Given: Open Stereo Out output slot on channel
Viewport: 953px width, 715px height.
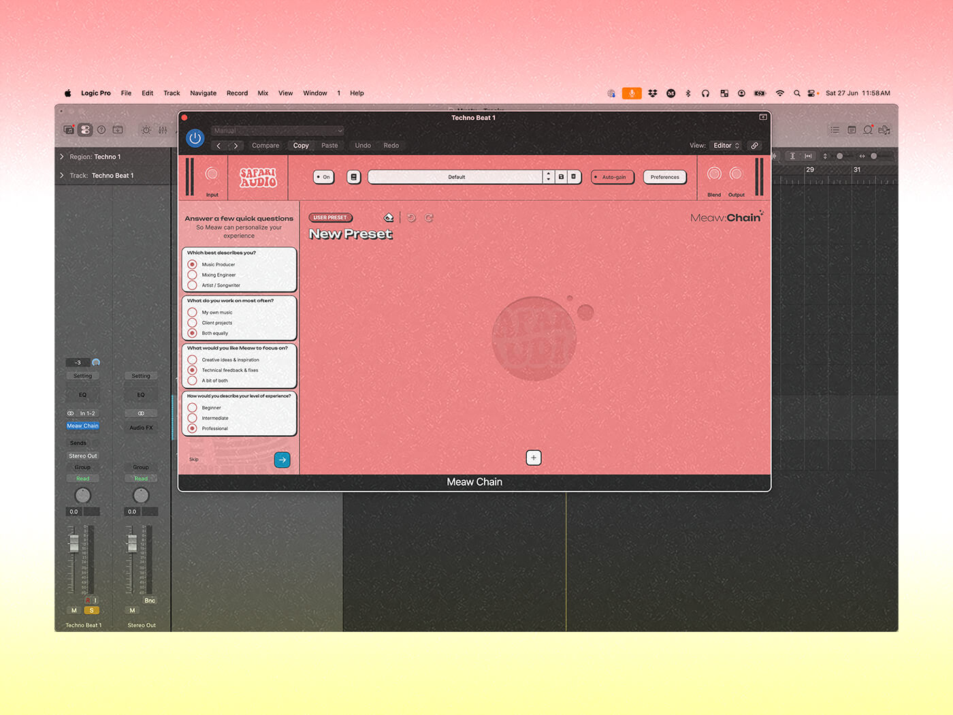Looking at the screenshot, I should pyautogui.click(x=82, y=456).
